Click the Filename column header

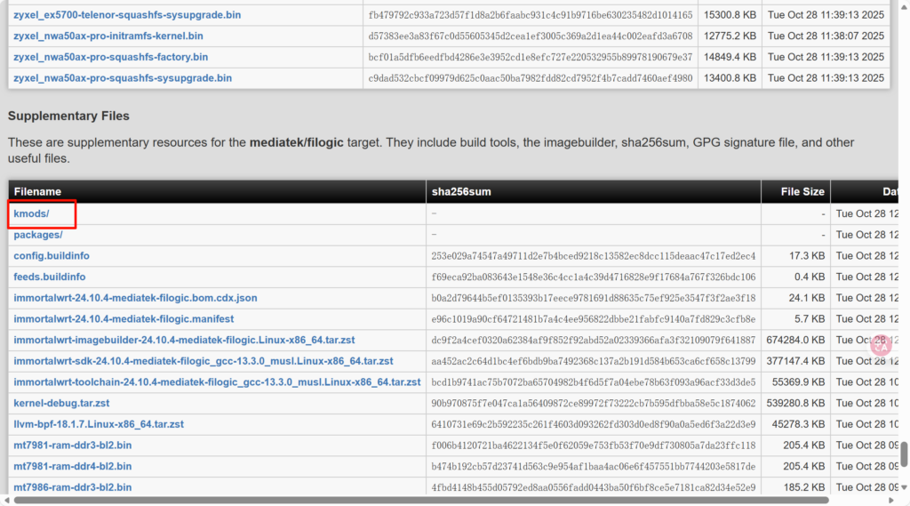pos(37,192)
